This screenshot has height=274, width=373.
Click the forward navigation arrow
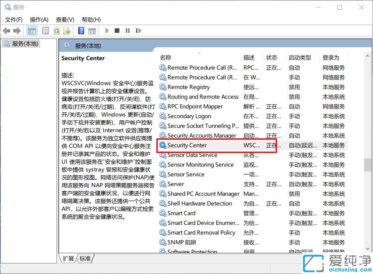pyautogui.click(x=17, y=31)
